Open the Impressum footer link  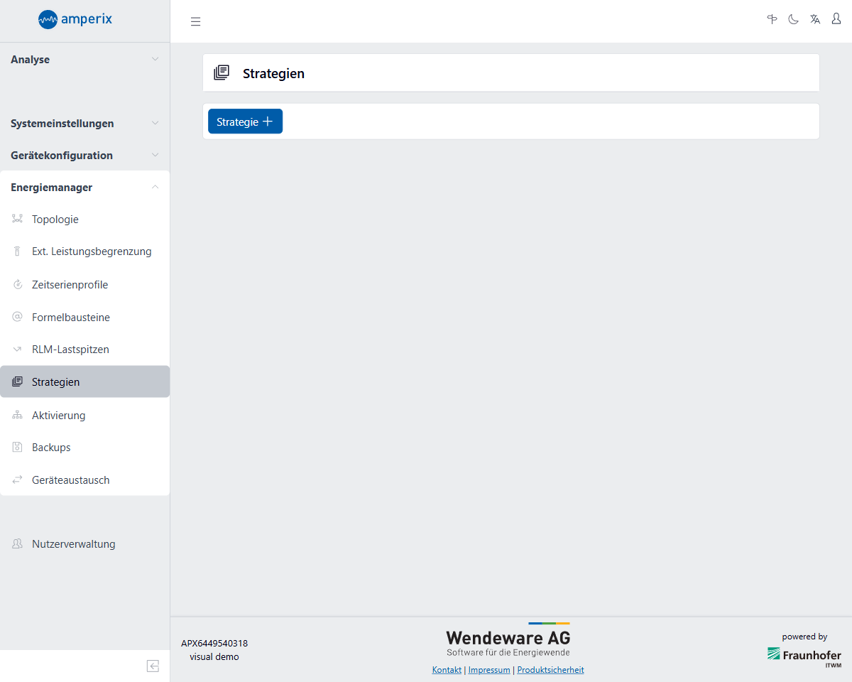(489, 670)
